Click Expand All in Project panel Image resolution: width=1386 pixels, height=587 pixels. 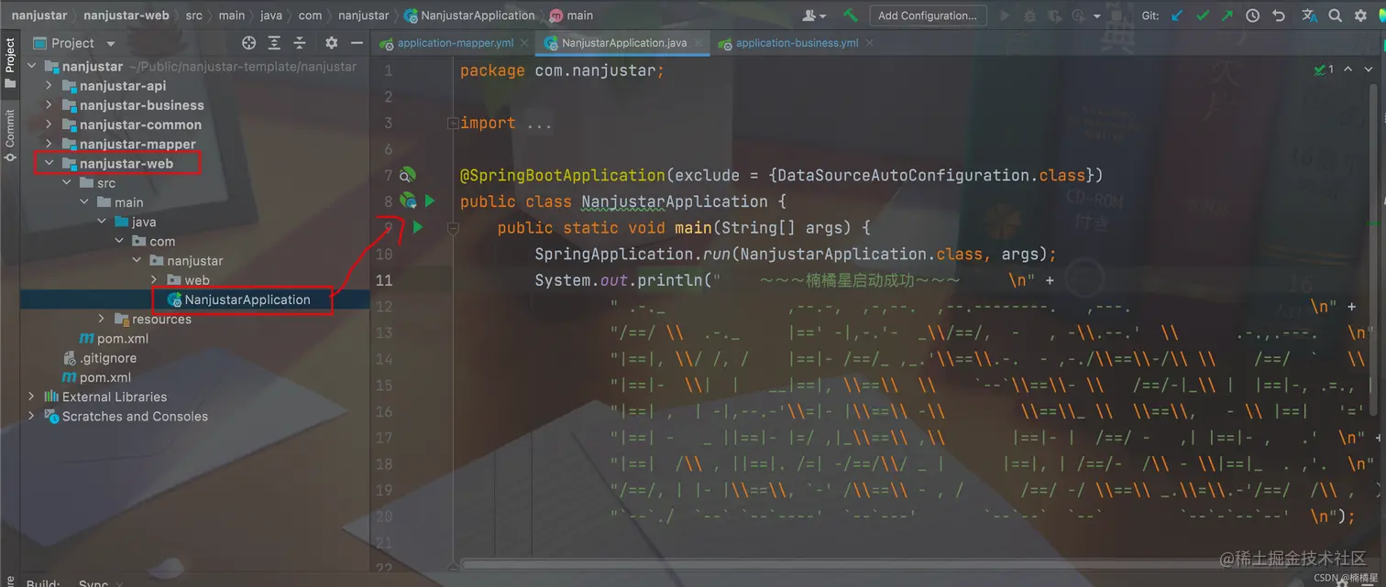pos(274,43)
